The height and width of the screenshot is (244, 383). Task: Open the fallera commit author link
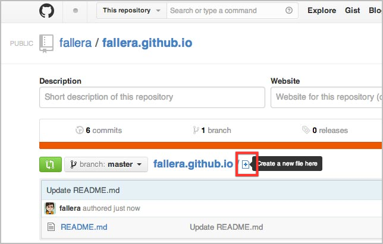(x=70, y=208)
